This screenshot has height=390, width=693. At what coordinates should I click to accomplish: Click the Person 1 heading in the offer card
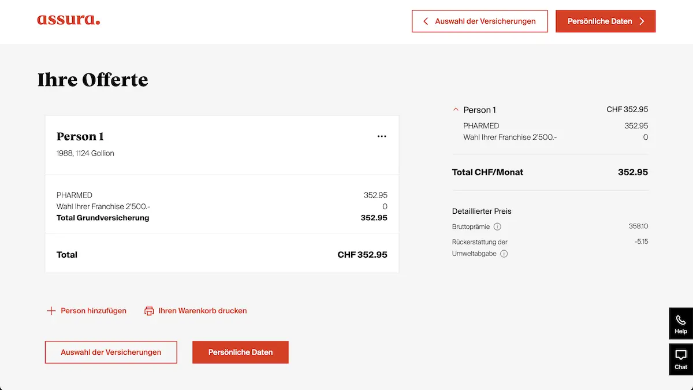tap(80, 136)
